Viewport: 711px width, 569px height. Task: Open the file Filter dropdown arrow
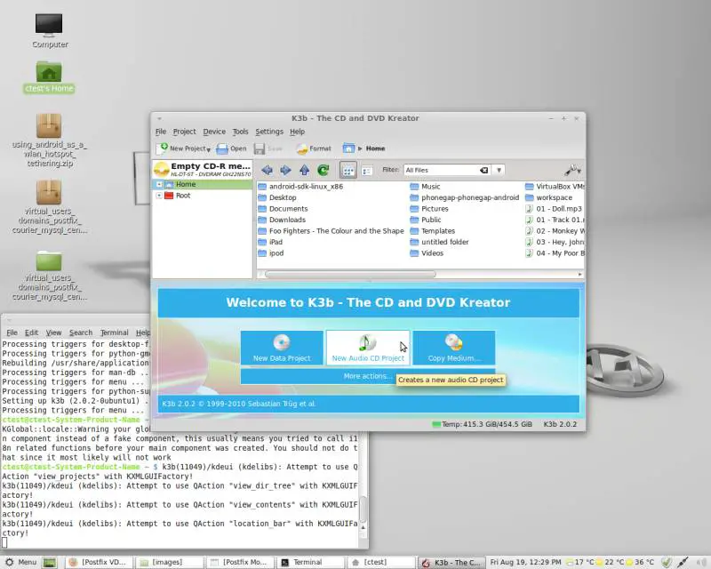pyautogui.click(x=499, y=170)
